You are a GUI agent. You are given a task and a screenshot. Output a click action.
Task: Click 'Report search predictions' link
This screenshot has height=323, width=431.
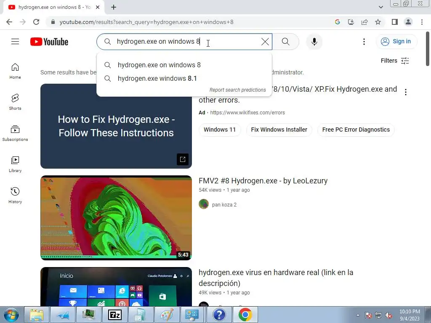click(237, 90)
